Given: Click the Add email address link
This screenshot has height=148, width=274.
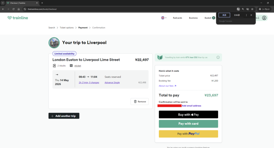Looking at the screenshot, I should tap(192, 106).
